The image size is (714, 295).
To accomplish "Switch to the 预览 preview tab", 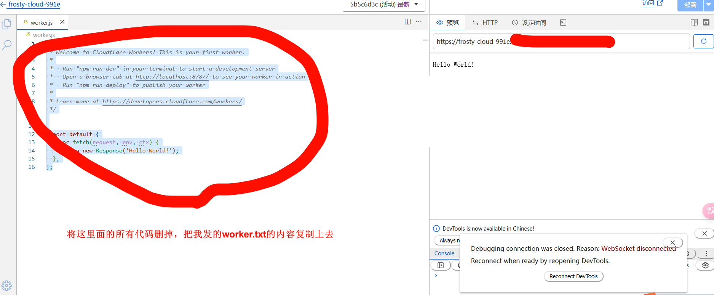I will [x=447, y=22].
